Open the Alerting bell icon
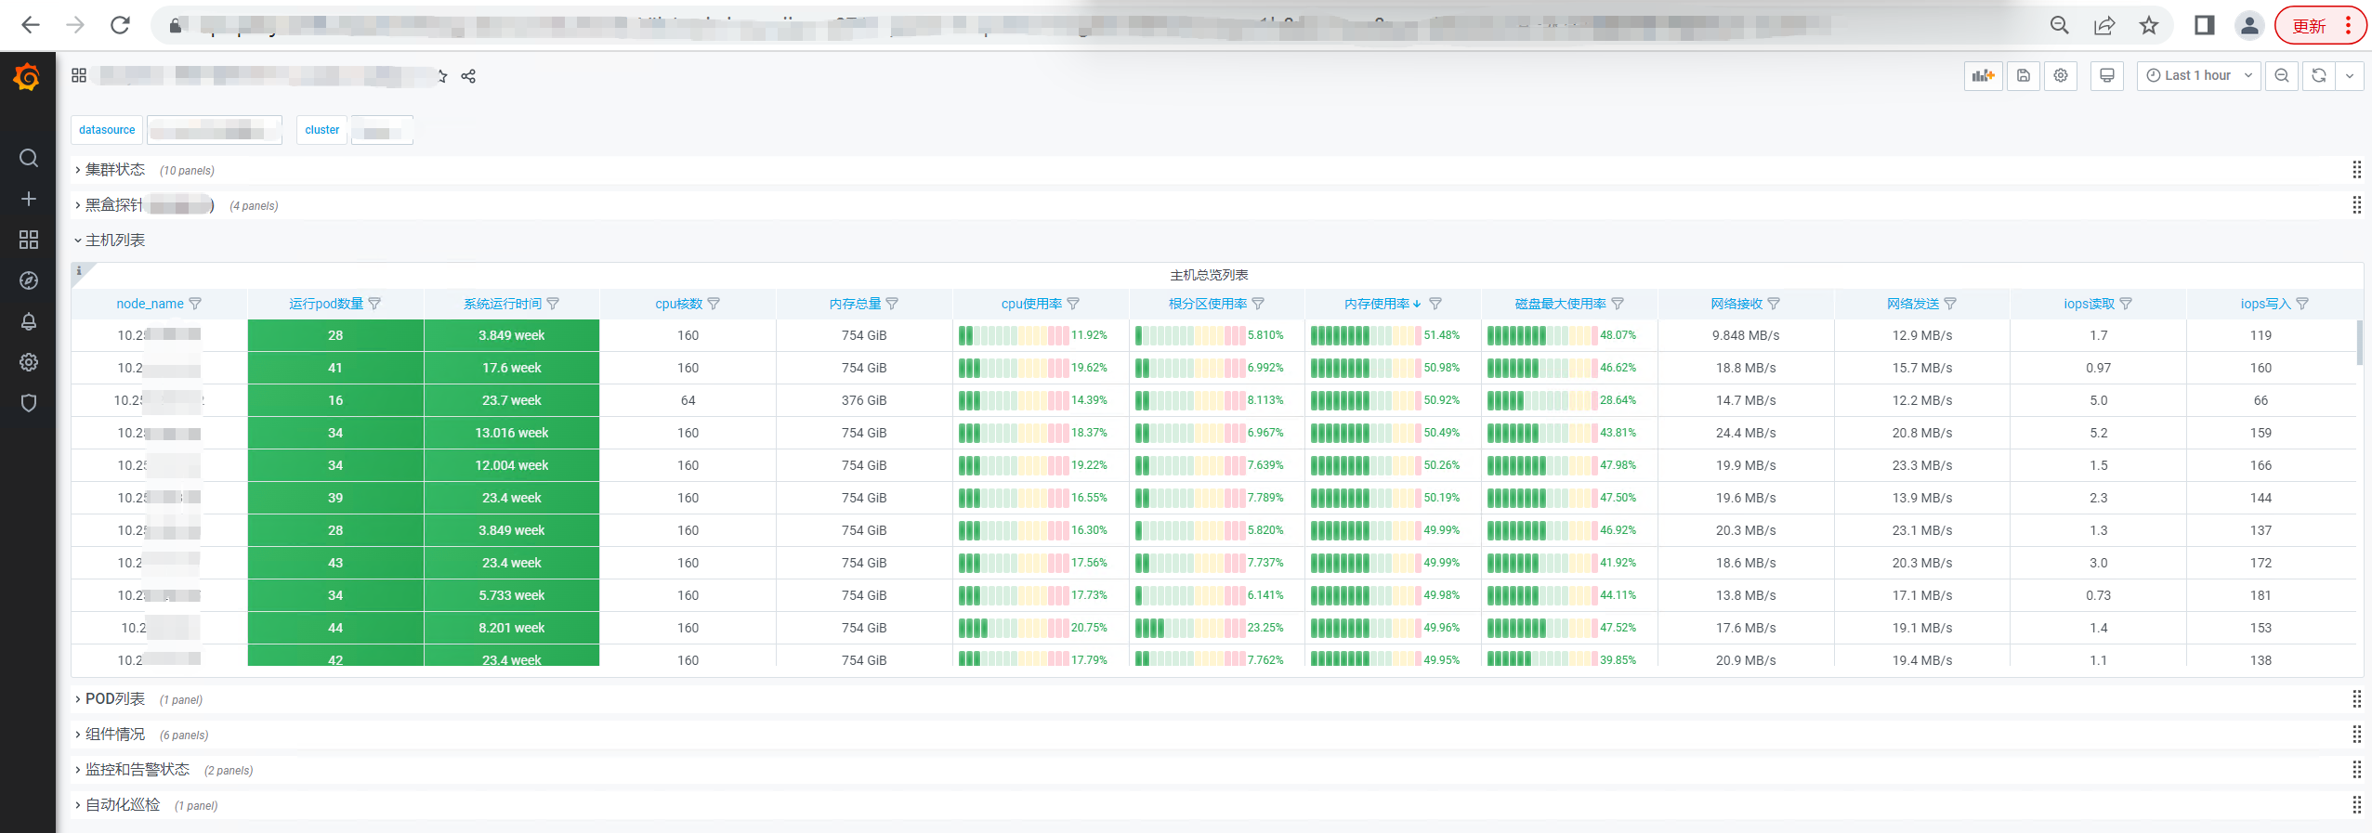Image resolution: width=2372 pixels, height=833 pixels. (x=29, y=321)
